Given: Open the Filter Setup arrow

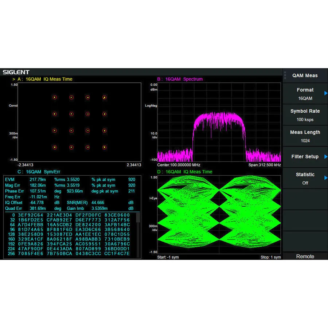Looking at the screenshot, I should click(x=325, y=157).
